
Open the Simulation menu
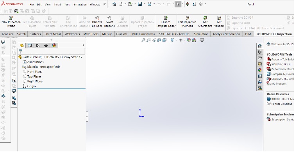(80, 4)
